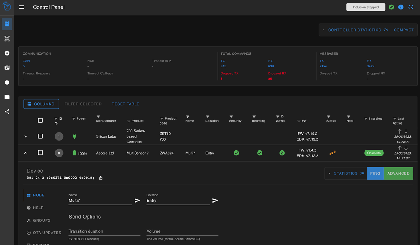The width and height of the screenshot is (420, 245).
Task: Expand the node 1 controller row
Action: tap(26, 136)
